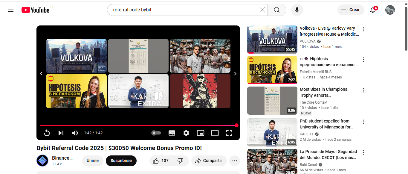Open options menu for Most Sixes video
408x174 pixels.
(x=364, y=90)
